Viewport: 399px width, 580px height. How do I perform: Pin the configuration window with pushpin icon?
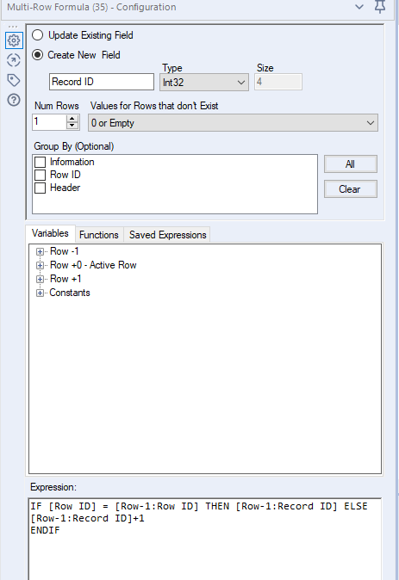(x=380, y=7)
